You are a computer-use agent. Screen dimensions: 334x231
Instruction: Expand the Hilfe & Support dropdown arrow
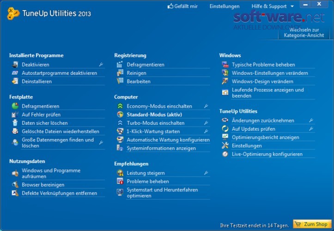coord(292,6)
